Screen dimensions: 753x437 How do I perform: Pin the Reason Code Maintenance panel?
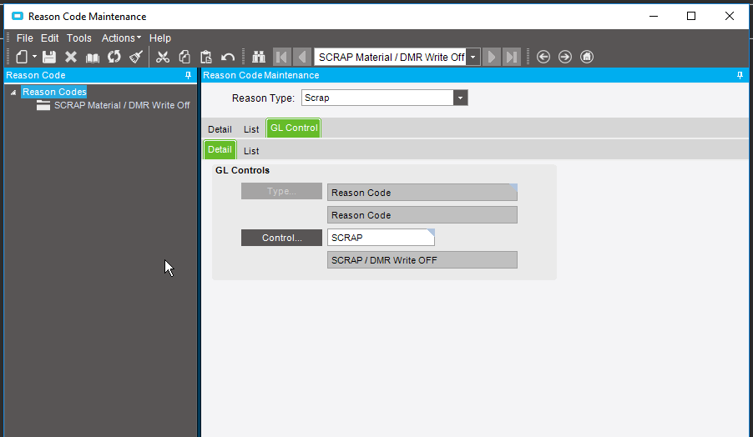(x=740, y=75)
